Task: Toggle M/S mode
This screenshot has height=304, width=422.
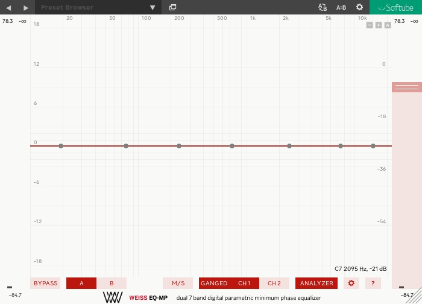Action: [178, 283]
